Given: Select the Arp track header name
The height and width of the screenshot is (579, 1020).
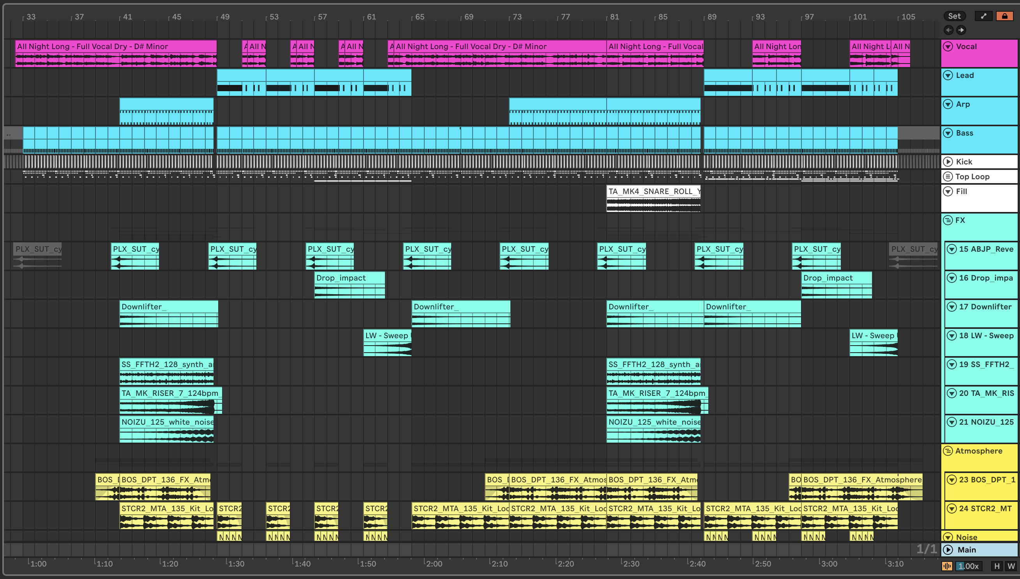Looking at the screenshot, I should point(963,104).
